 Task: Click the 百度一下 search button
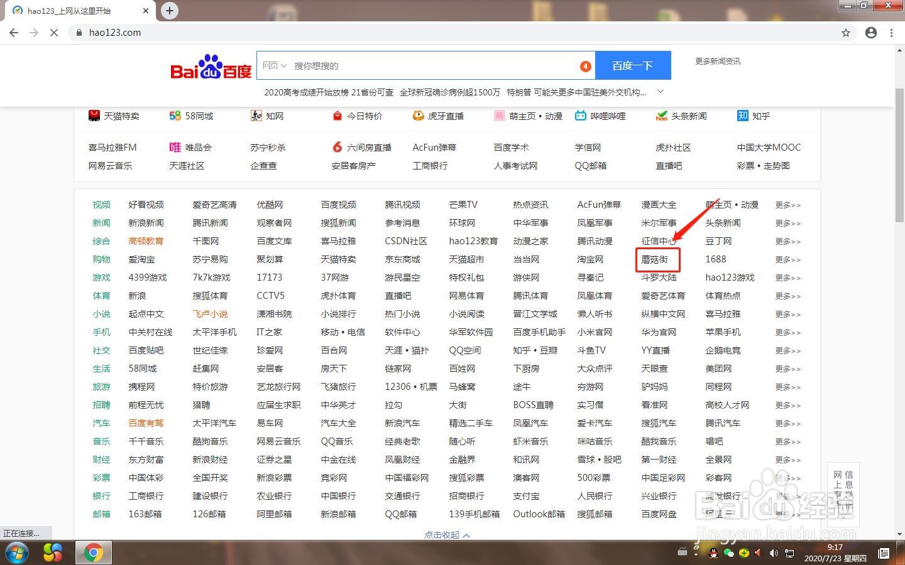pos(633,65)
